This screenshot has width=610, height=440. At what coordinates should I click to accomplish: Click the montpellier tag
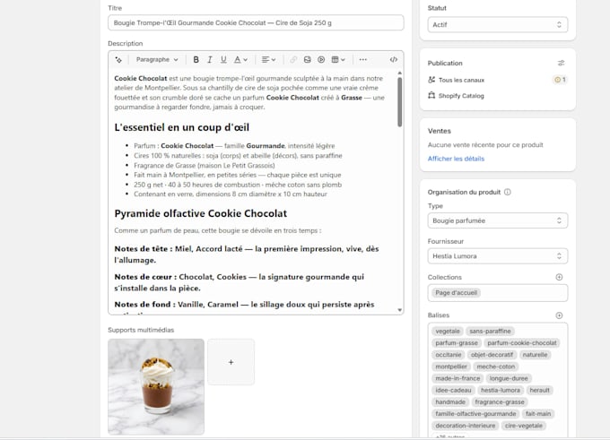click(451, 367)
